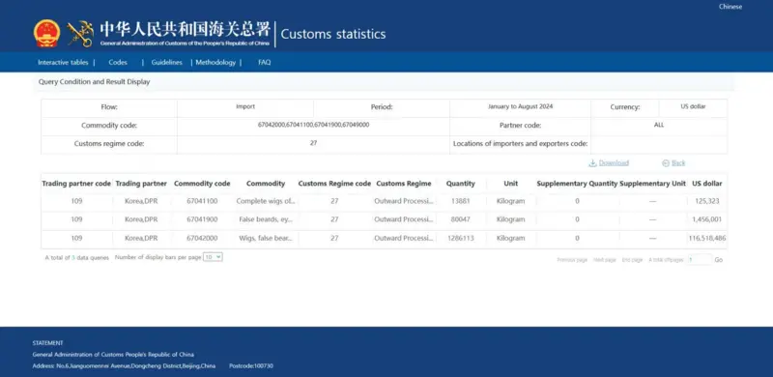Open the Guidelines menu item

(166, 62)
